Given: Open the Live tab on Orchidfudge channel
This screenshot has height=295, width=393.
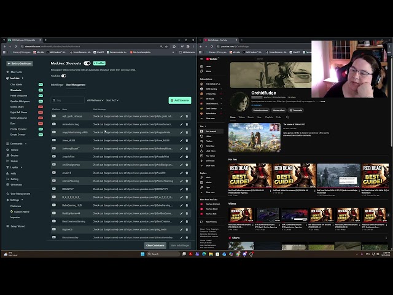Looking at the screenshot, I should 259,117.
